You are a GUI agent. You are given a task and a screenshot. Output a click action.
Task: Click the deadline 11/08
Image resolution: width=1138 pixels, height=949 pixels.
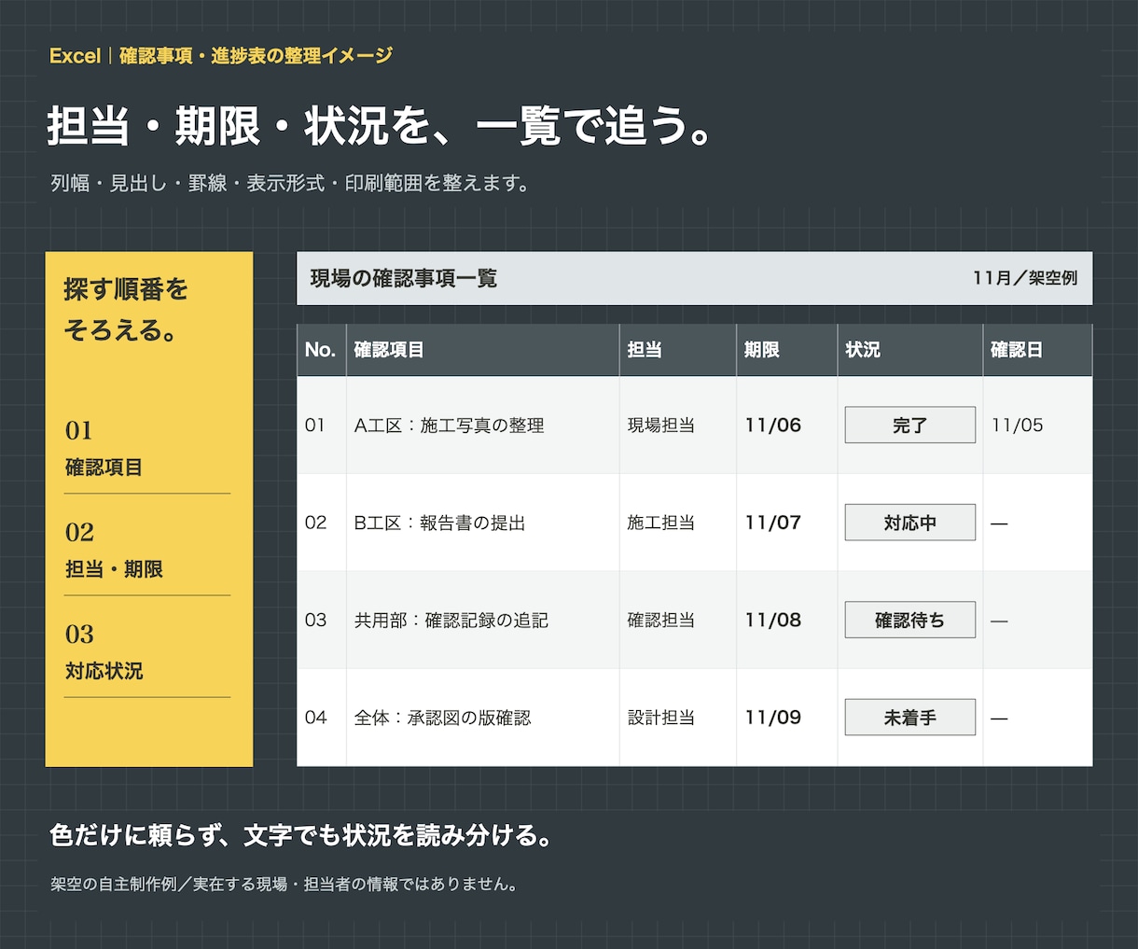pyautogui.click(x=773, y=620)
